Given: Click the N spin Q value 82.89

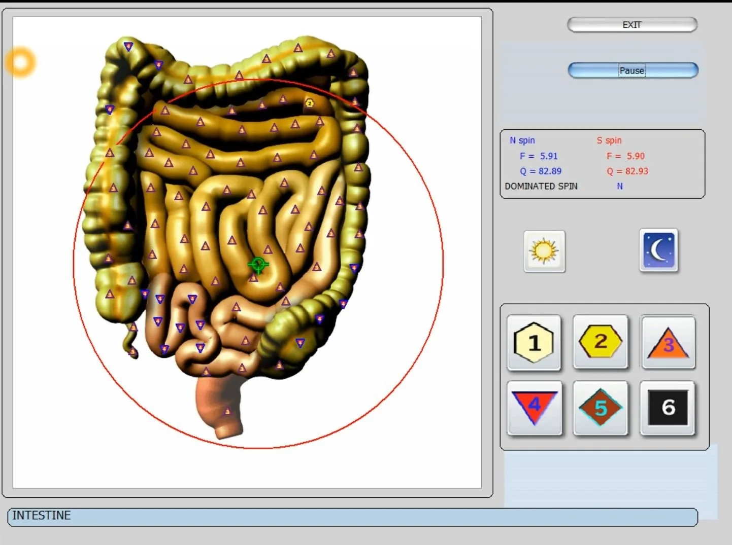Looking at the screenshot, I should coord(550,171).
